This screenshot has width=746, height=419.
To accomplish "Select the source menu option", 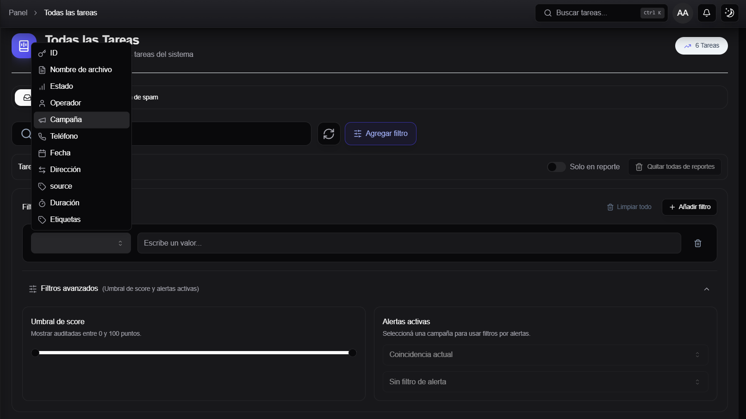I will tap(81, 186).
